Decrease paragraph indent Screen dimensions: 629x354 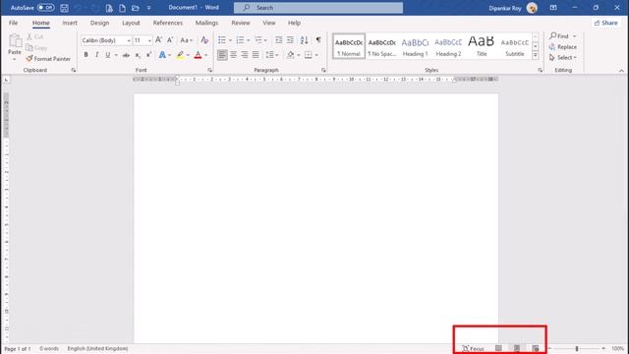click(x=278, y=39)
